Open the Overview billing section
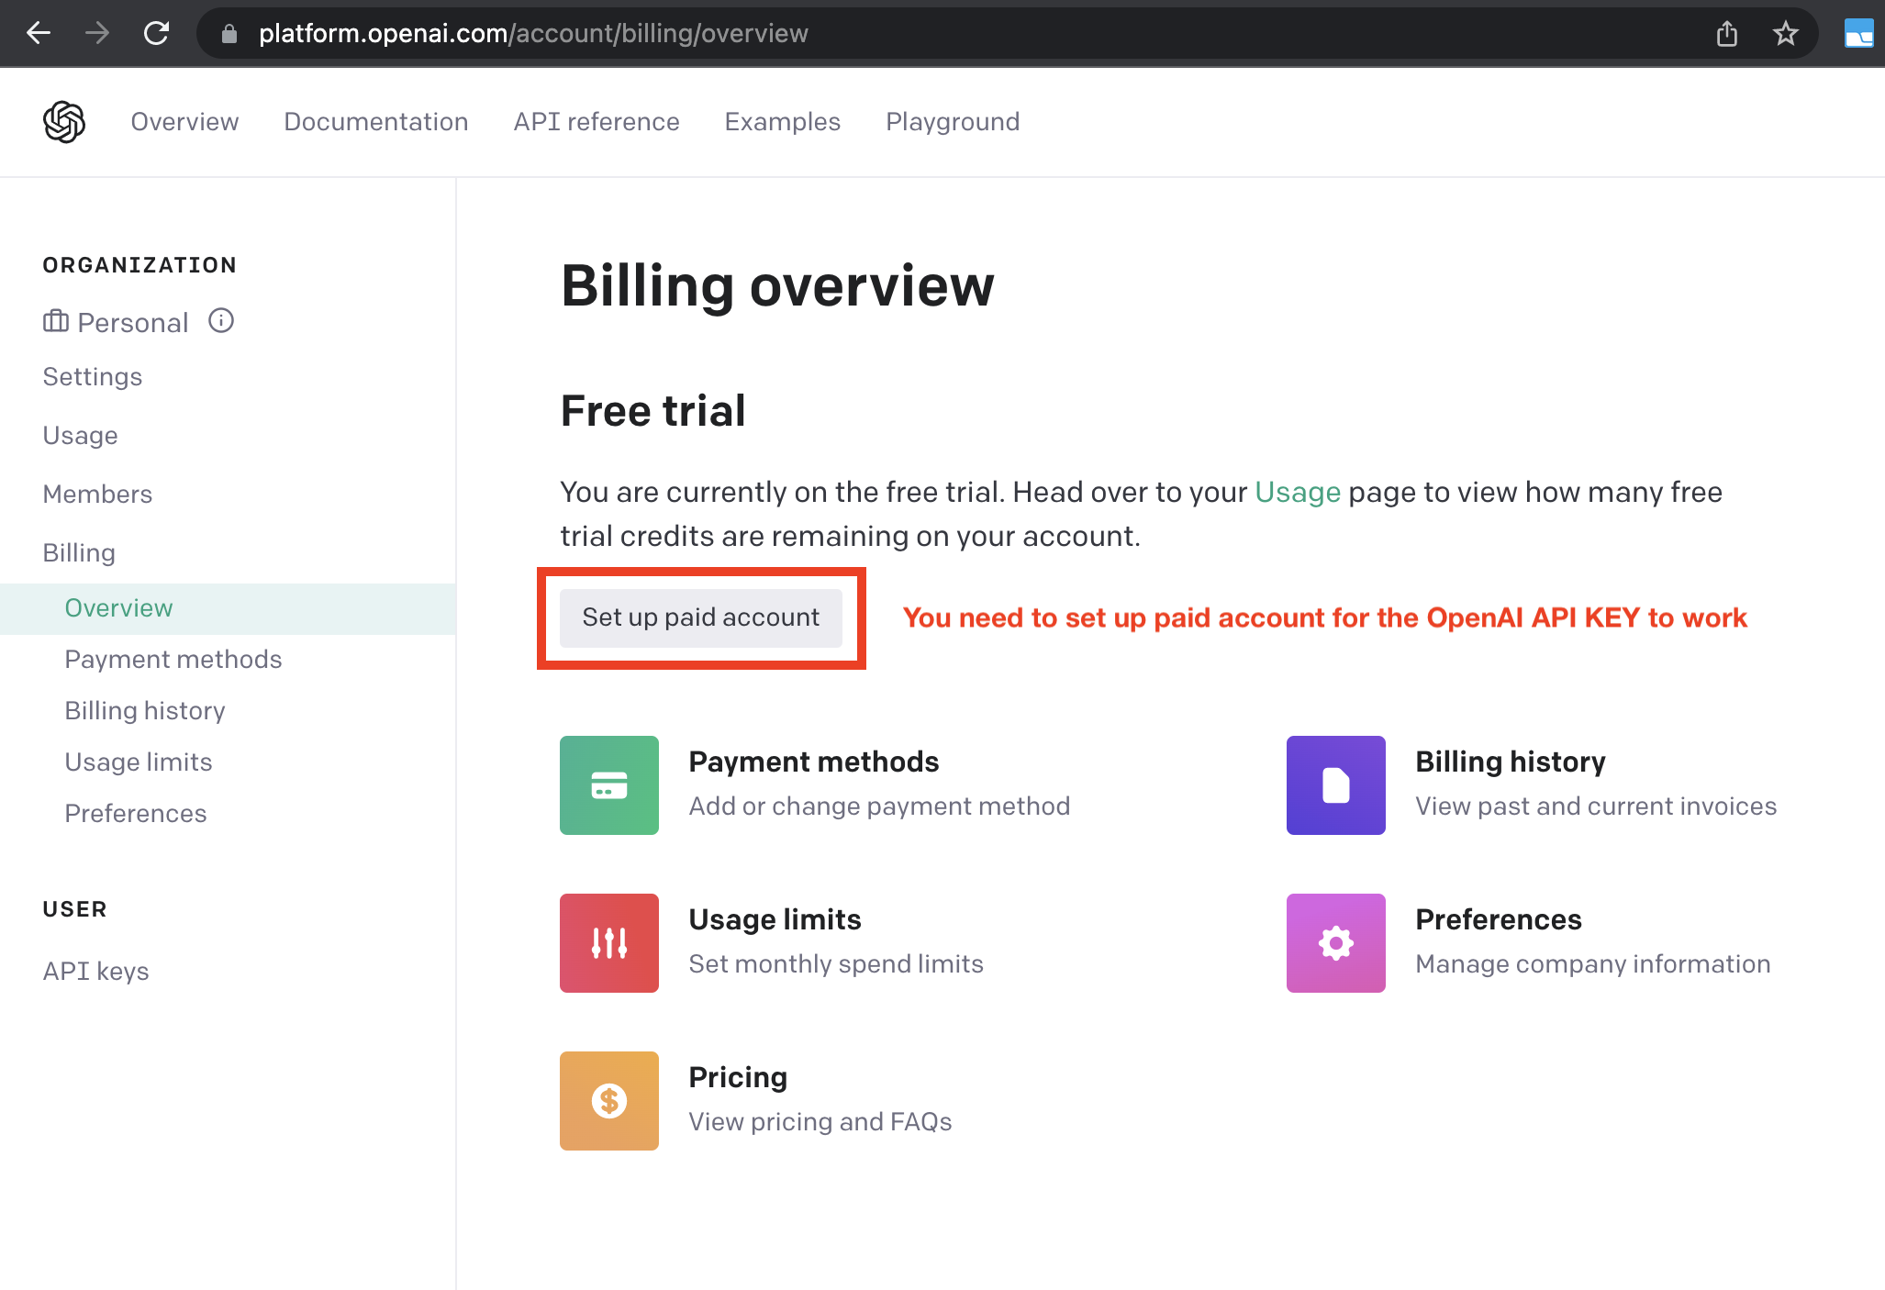This screenshot has height=1290, width=1885. pos(117,607)
